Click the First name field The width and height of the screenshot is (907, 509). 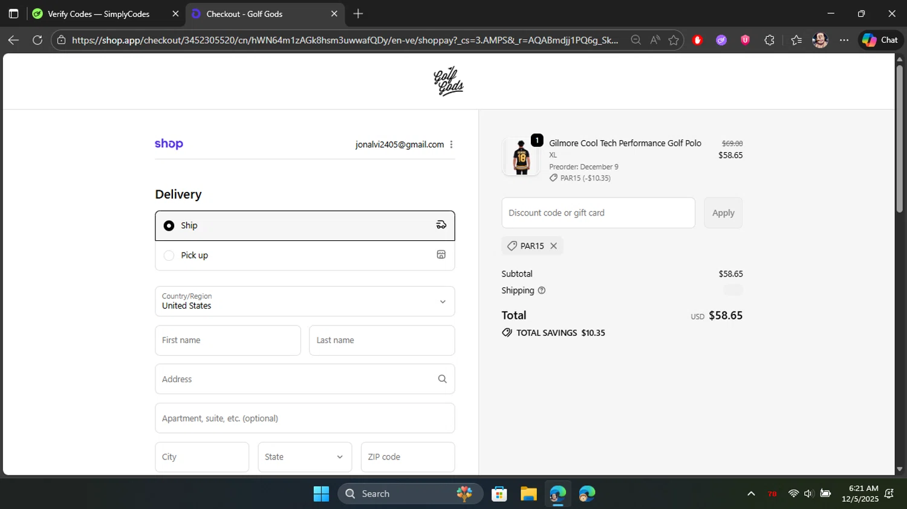(x=228, y=341)
